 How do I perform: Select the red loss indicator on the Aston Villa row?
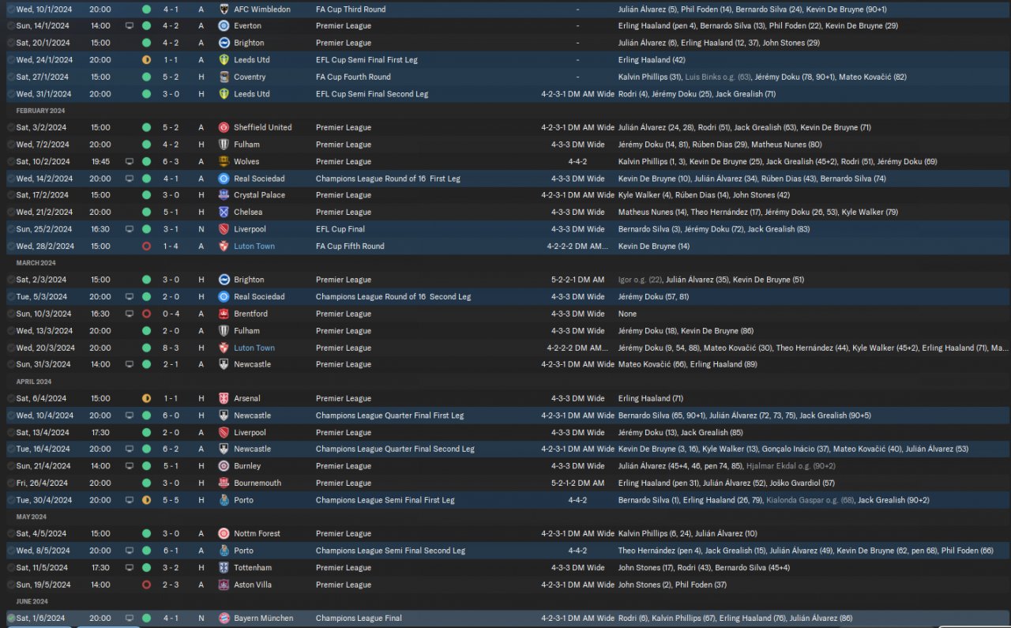coord(146,585)
